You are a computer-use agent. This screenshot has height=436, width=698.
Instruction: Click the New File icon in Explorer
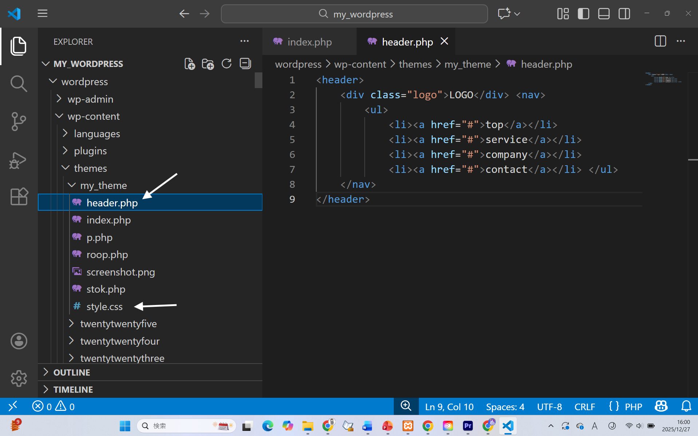(190, 64)
